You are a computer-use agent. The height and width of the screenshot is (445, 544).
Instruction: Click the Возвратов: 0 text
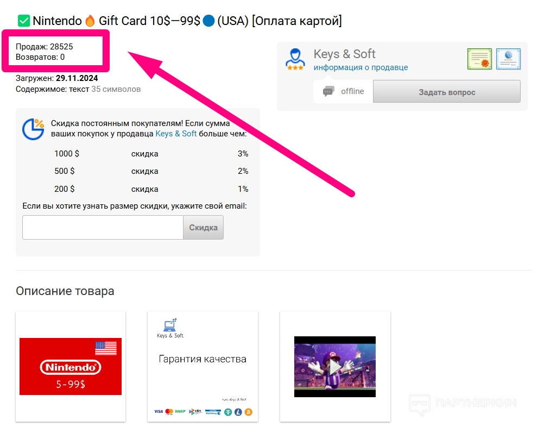pos(40,57)
